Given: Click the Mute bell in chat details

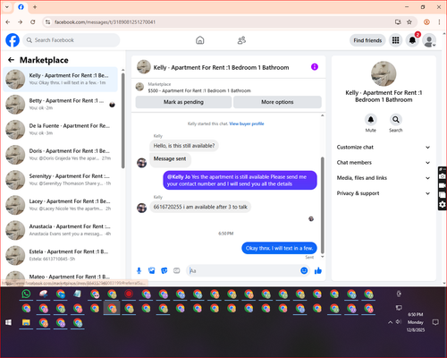Looking at the screenshot, I should point(371,120).
